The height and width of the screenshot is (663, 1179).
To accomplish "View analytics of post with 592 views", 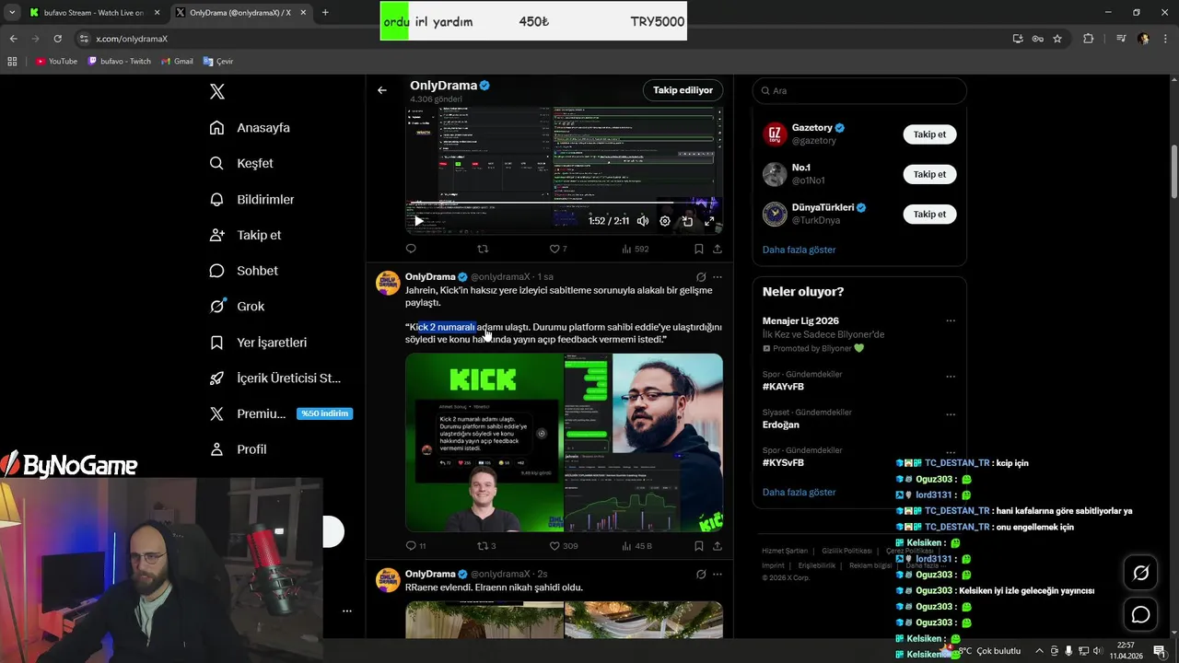I will click(x=636, y=249).
